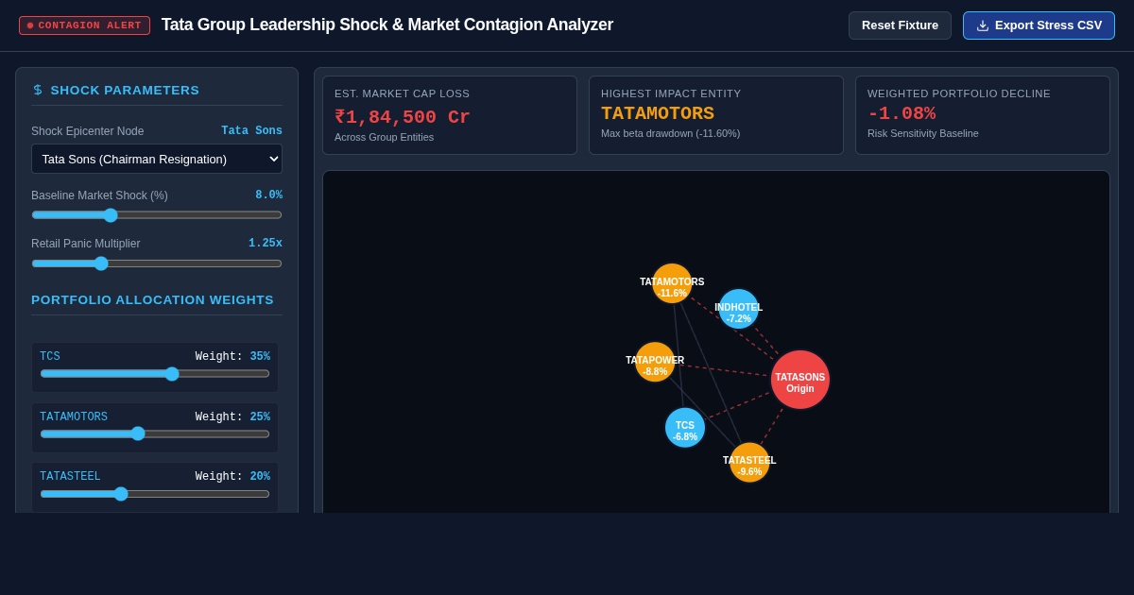Select the TATAPOWER graph node

tap(655, 362)
